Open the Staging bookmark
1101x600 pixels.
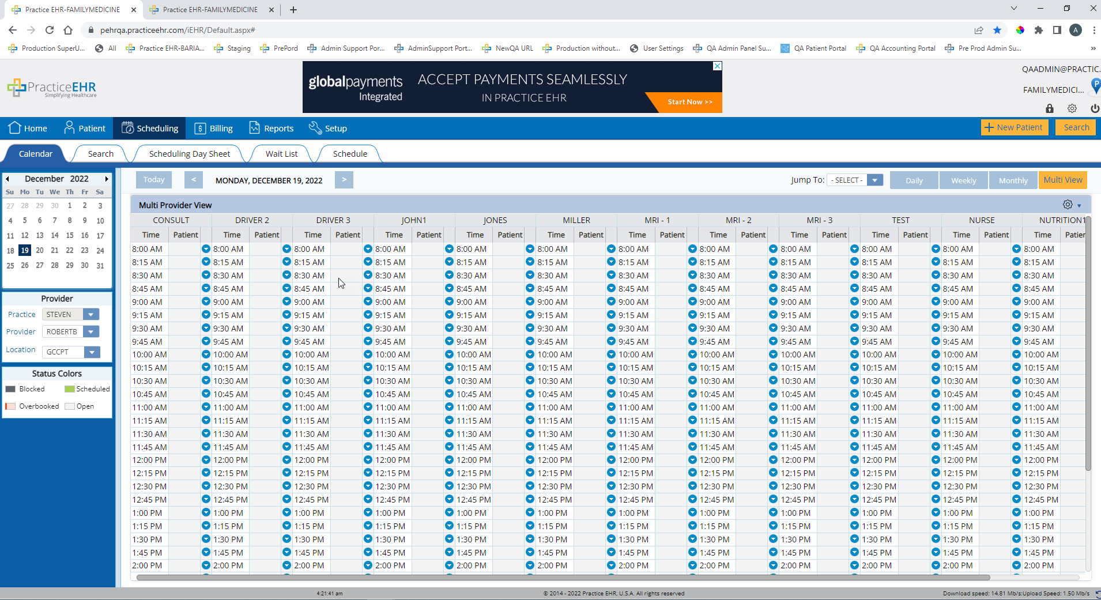tap(232, 48)
